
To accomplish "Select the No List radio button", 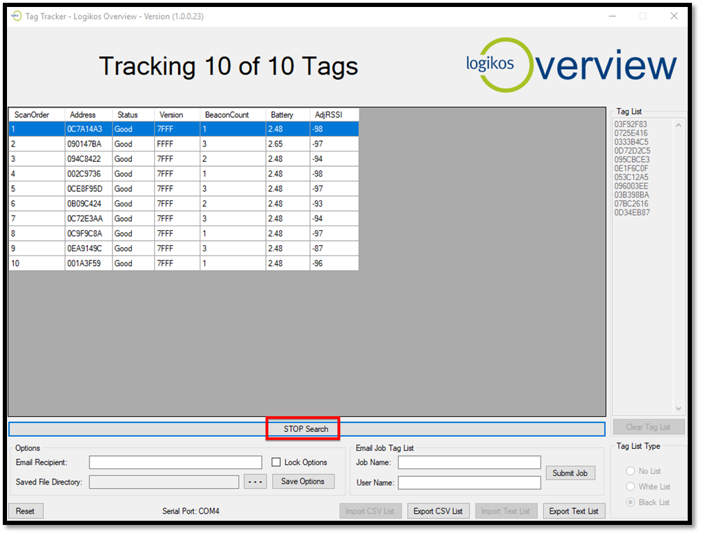I will 631,471.
